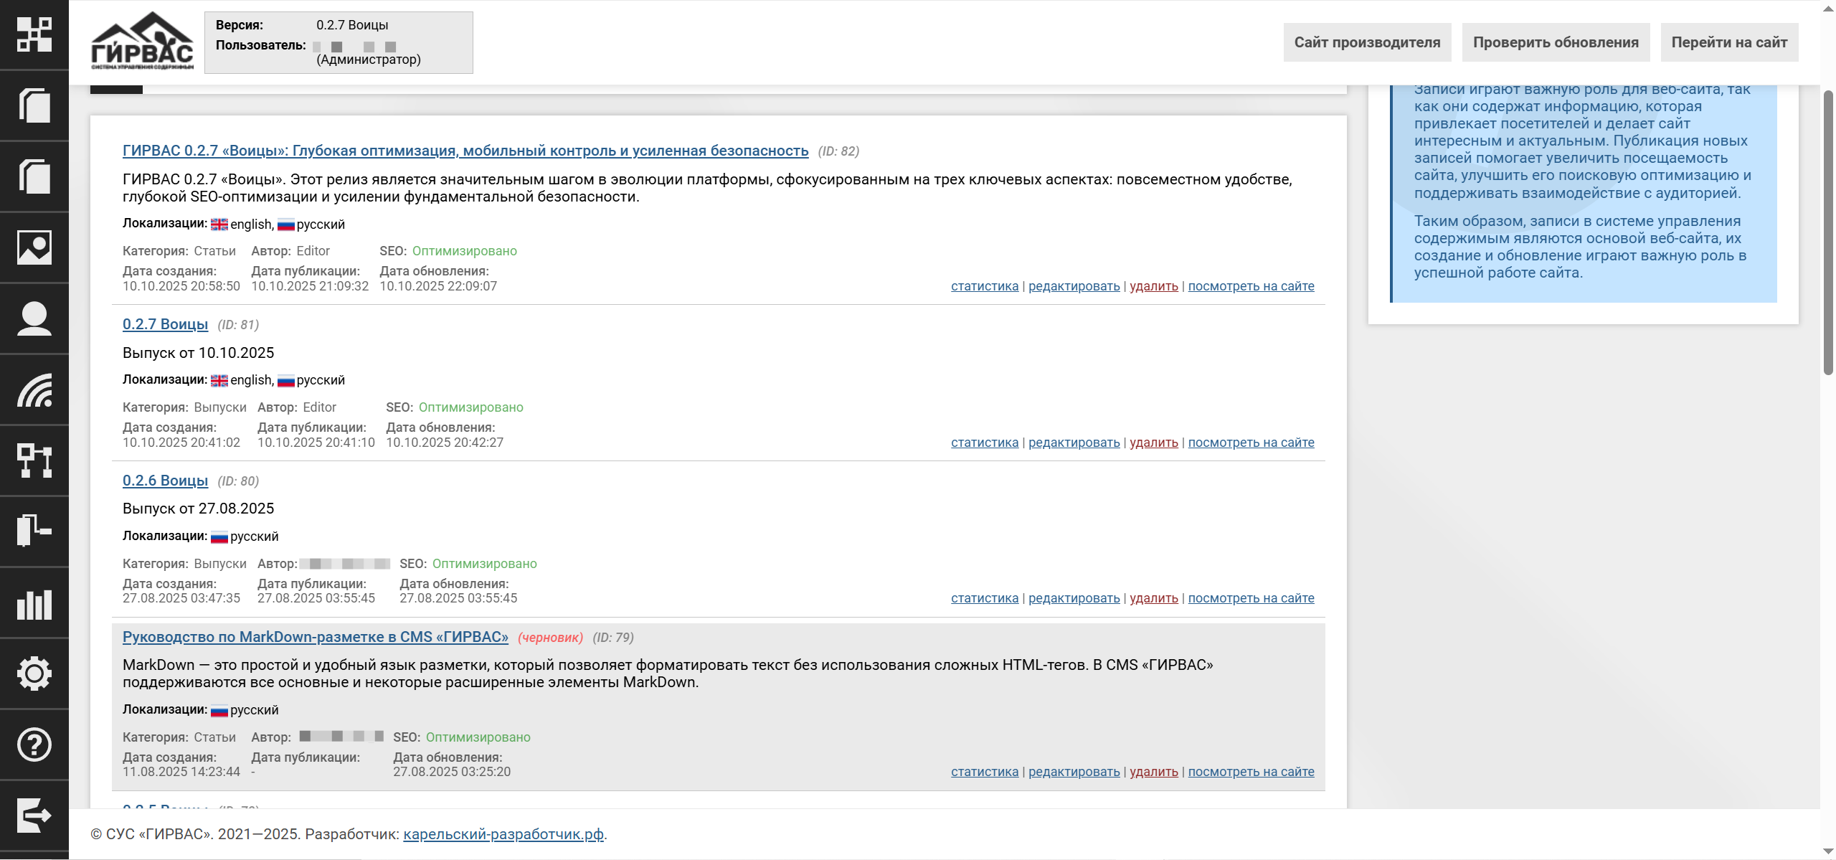This screenshot has height=860, width=1836.
Task: Open the dashboard grid icon in sidebar
Action: point(34,34)
